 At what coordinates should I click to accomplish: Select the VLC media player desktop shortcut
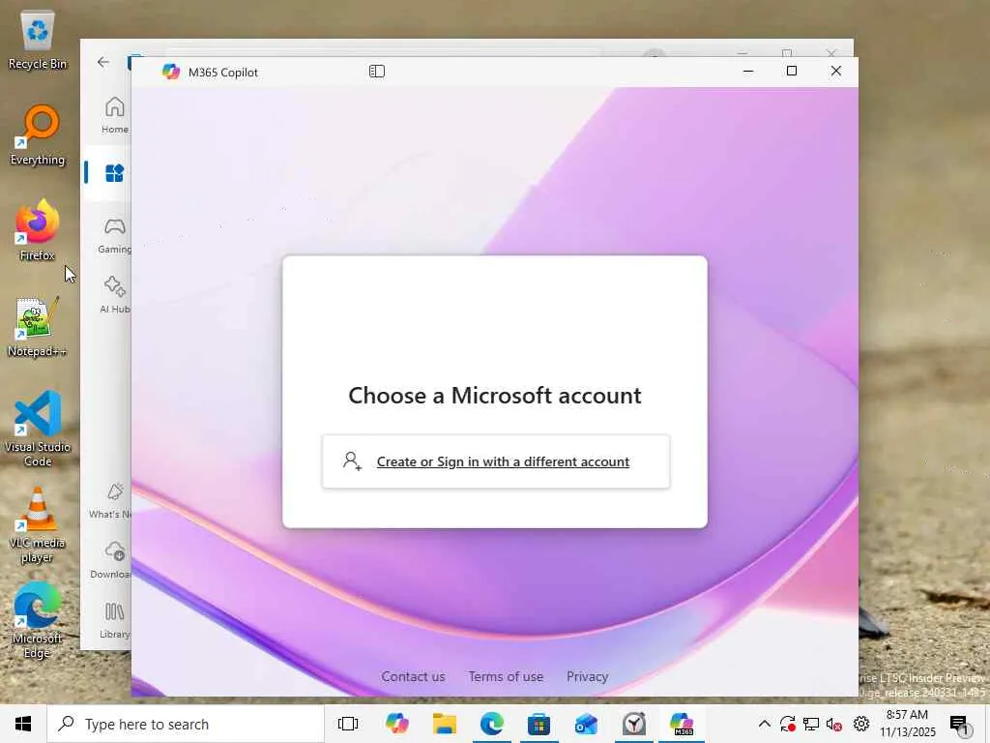[38, 524]
